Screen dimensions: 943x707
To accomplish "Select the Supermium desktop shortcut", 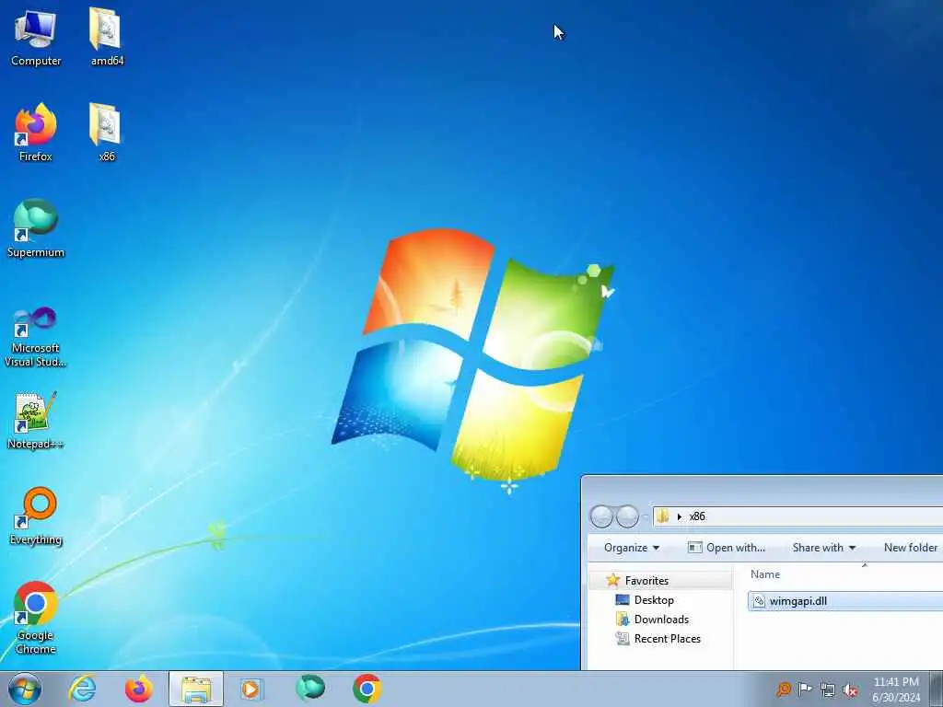I will [36, 228].
